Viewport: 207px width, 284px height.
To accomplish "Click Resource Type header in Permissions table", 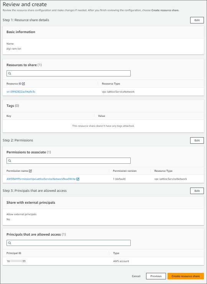I will click(x=163, y=171).
